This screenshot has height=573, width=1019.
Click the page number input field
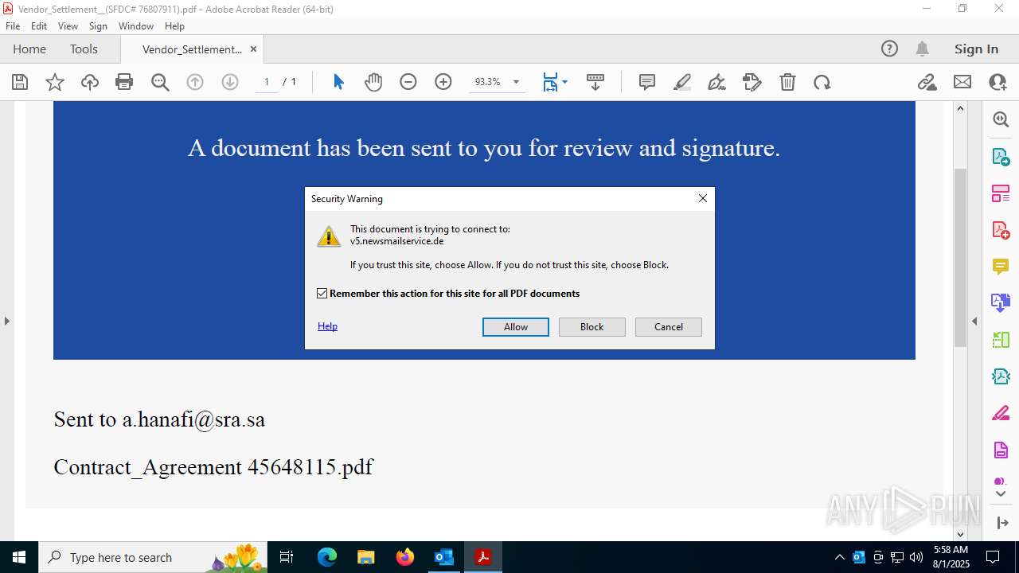coord(267,82)
